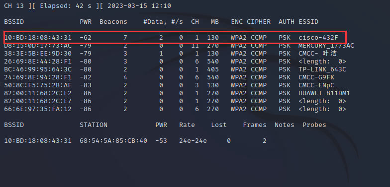Viewport: 390px width, 187px height.
Task: Click power value -62 for cisco-432F
Action: (86, 38)
